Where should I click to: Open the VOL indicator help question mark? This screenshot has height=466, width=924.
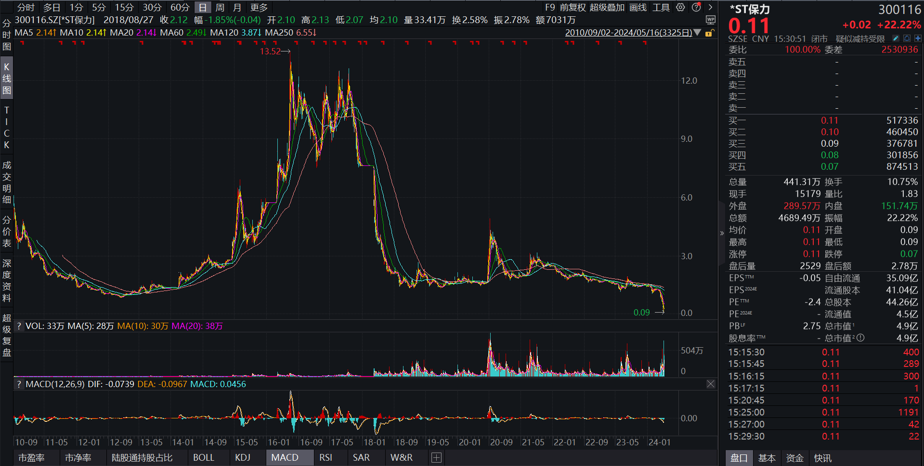click(x=19, y=326)
